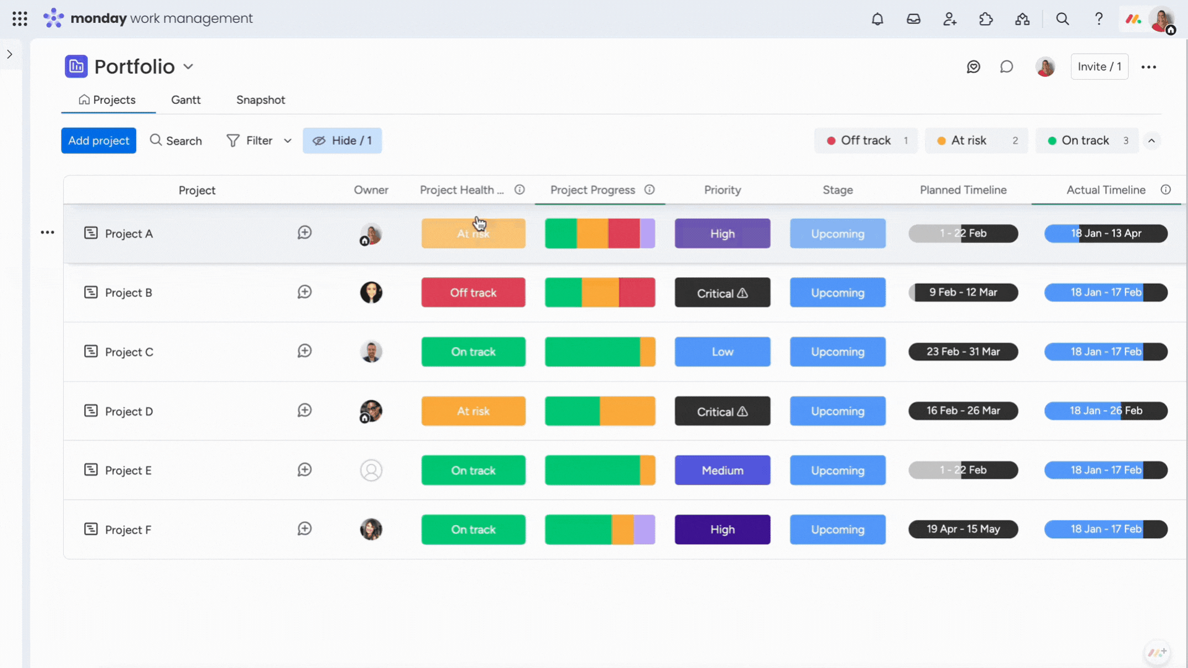Open the Portfolio board name dropdown
This screenshot has height=668, width=1188.
point(188,67)
